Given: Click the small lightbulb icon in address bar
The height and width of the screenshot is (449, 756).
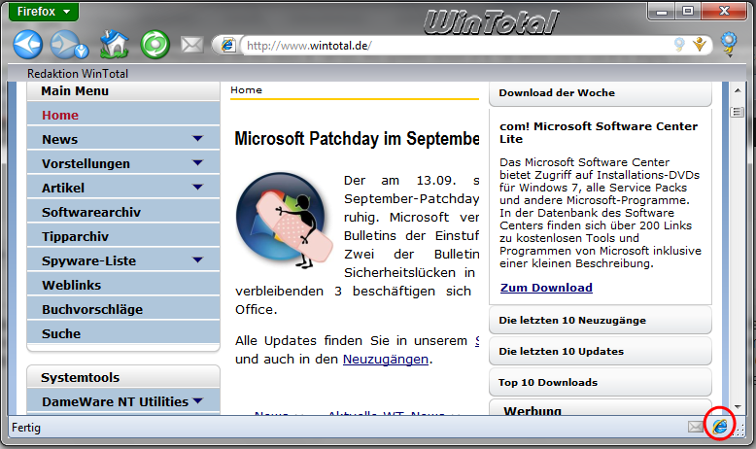Looking at the screenshot, I should point(679,45).
